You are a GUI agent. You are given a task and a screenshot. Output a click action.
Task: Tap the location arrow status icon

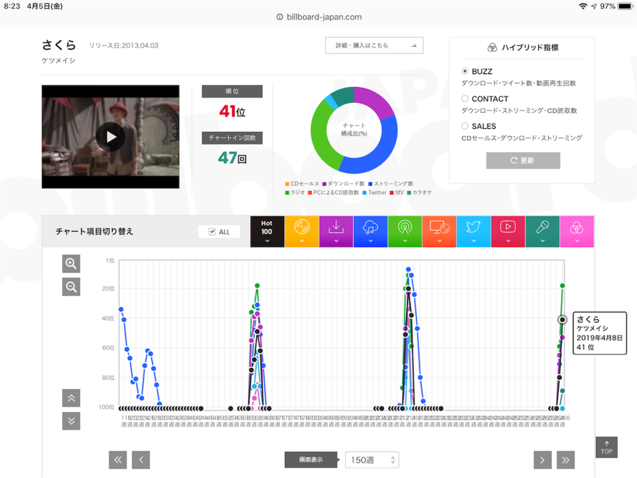pos(594,6)
